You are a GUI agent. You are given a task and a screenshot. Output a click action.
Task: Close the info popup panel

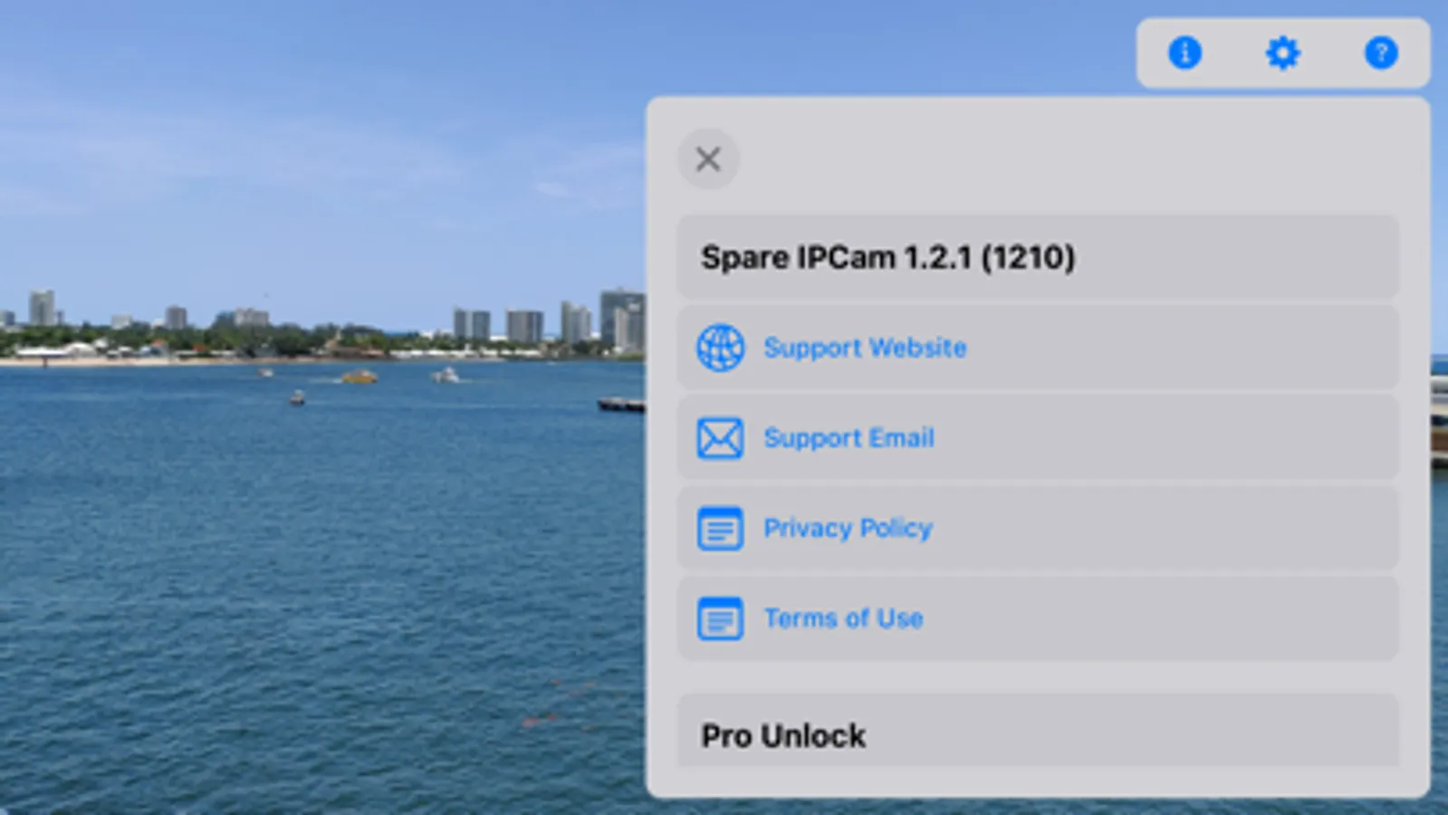pyautogui.click(x=708, y=159)
